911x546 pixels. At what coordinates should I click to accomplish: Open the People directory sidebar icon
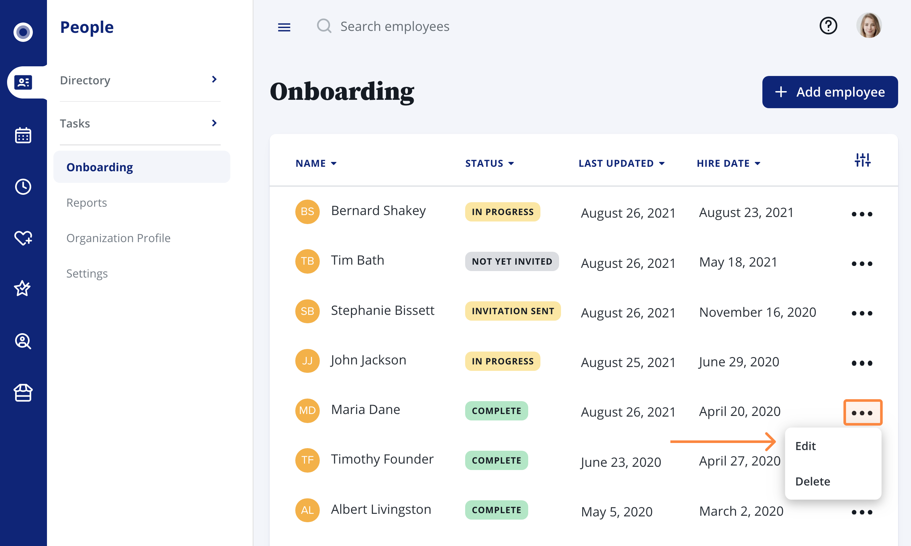[x=23, y=82]
